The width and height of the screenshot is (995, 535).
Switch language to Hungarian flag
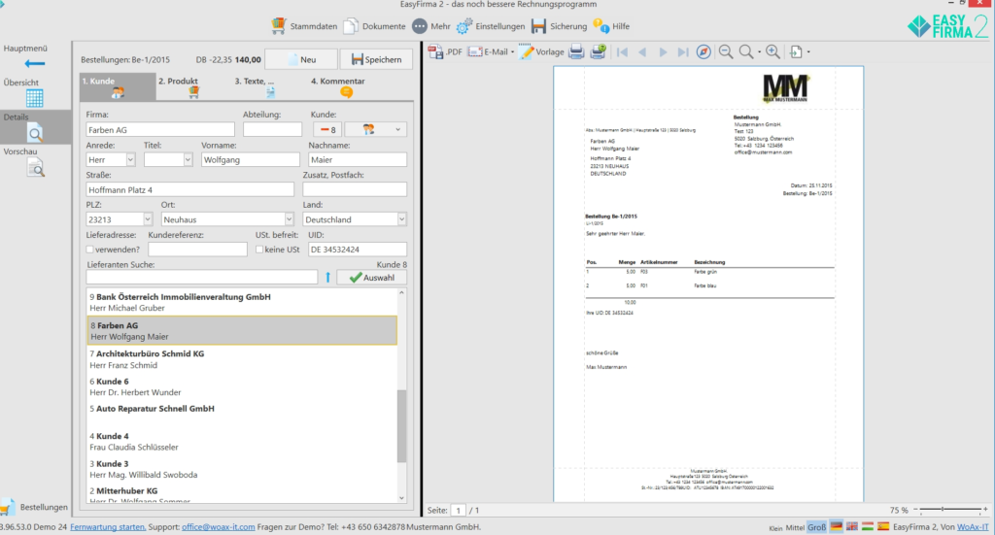click(868, 527)
